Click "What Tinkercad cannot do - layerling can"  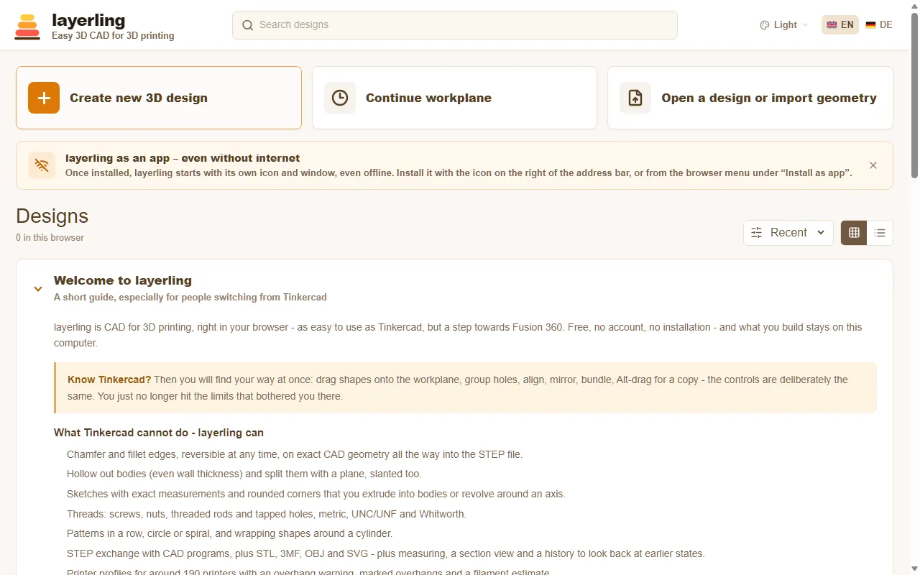click(159, 433)
